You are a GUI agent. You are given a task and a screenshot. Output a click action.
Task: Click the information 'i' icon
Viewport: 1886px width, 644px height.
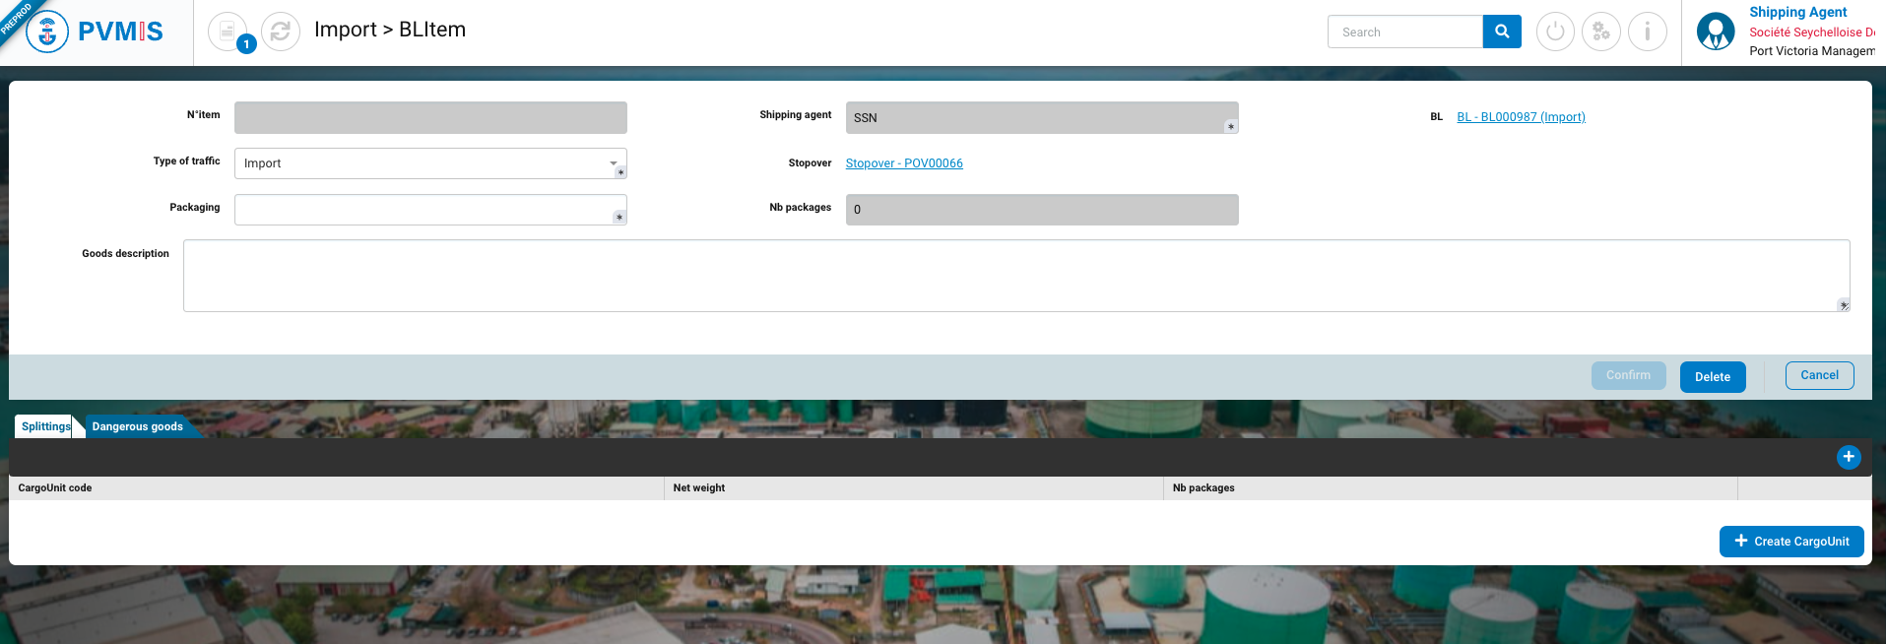pyautogui.click(x=1647, y=32)
